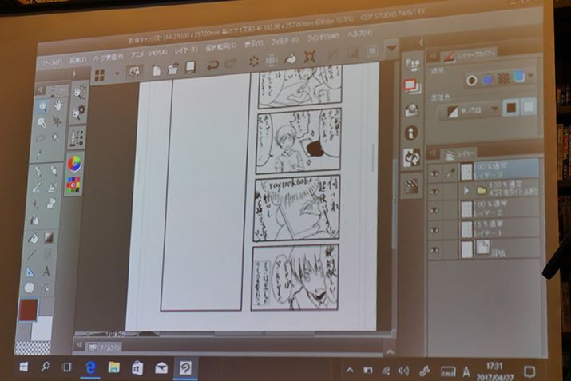Image resolution: width=571 pixels, height=381 pixels.
Task: Select the Move layer tool
Action: pyautogui.click(x=57, y=121)
